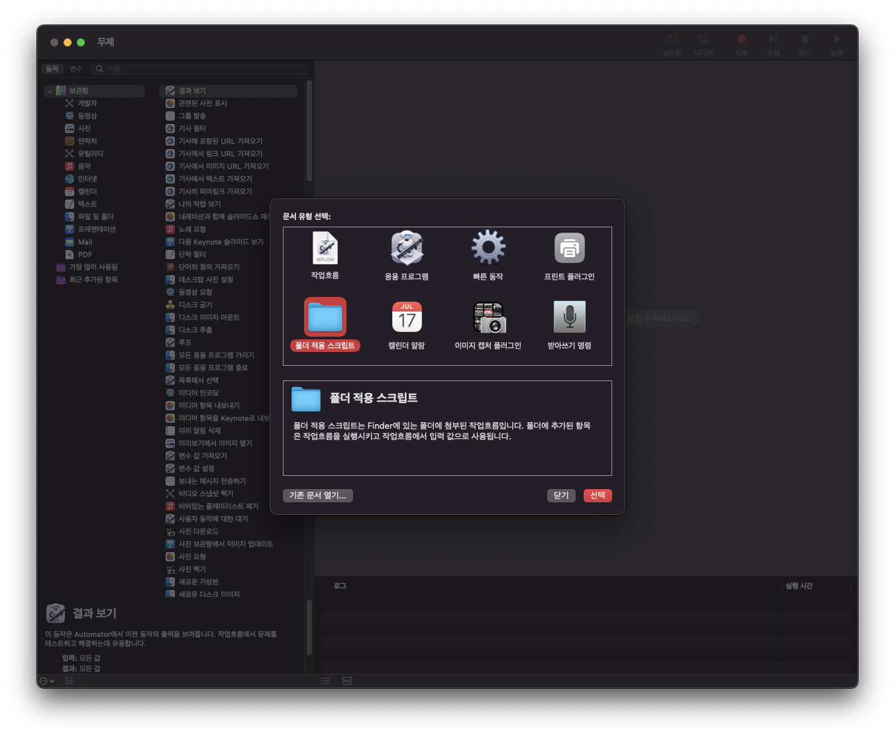This screenshot has width=895, height=737.
Task: Select the 폴더 적용 스크립트 folder icon
Action: [325, 317]
